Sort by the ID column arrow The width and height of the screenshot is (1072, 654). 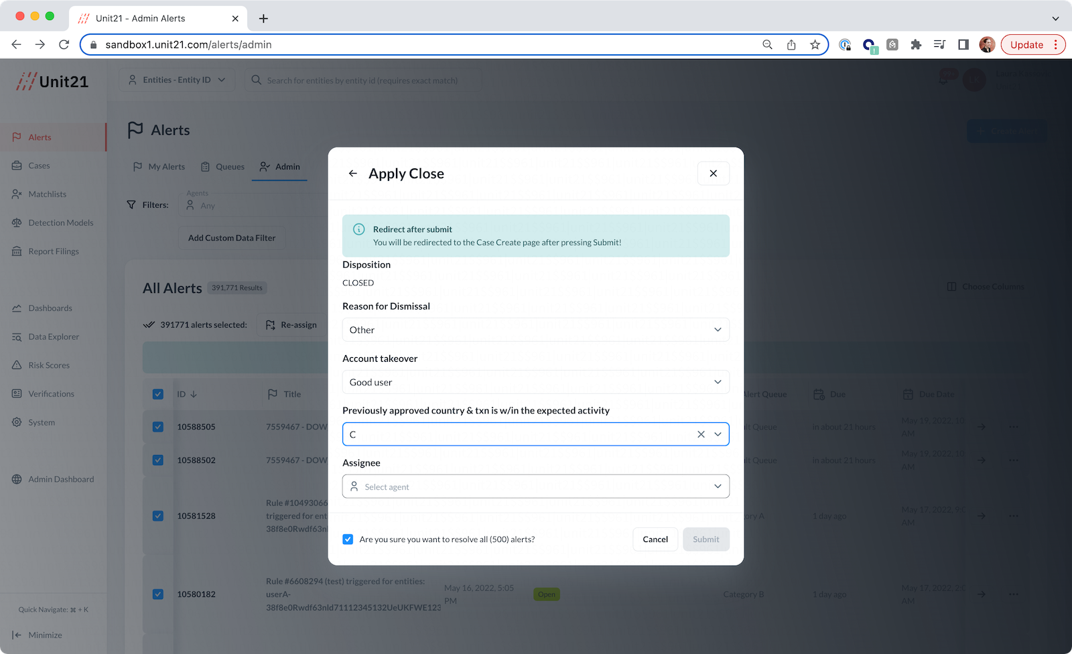point(194,394)
